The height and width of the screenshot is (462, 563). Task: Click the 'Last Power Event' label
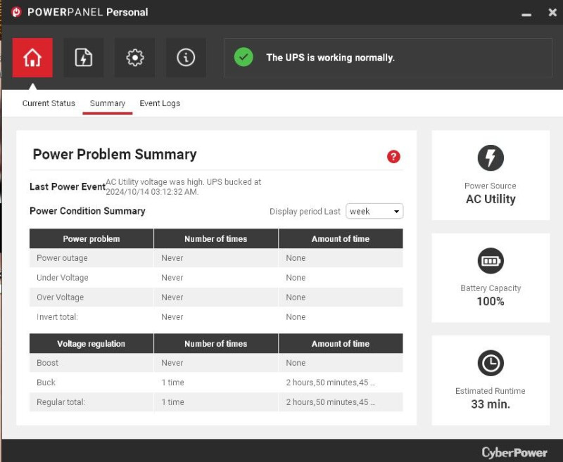click(68, 186)
